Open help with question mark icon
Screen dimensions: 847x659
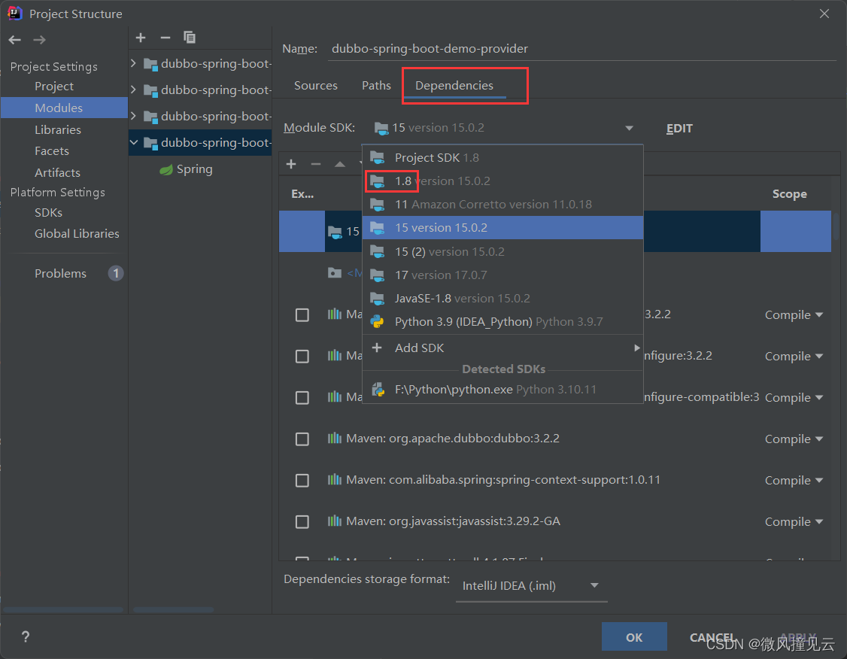tap(26, 636)
